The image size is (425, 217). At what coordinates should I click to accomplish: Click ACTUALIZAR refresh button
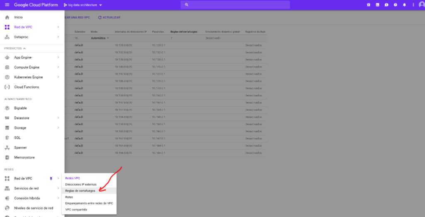(x=109, y=17)
